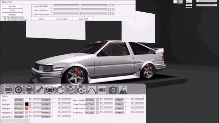This screenshot has width=219, height=123.
Task: Switch to Rotation mode
Action: (x=12, y=15)
